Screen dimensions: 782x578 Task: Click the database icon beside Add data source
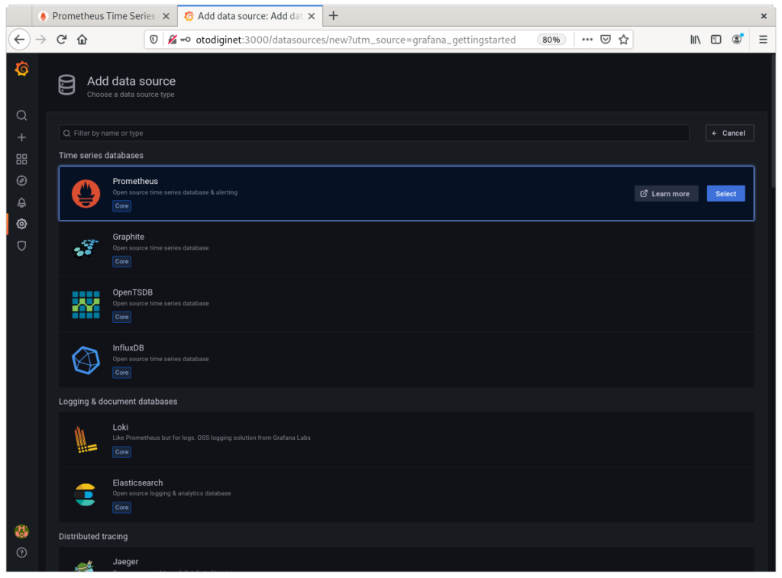coord(67,85)
